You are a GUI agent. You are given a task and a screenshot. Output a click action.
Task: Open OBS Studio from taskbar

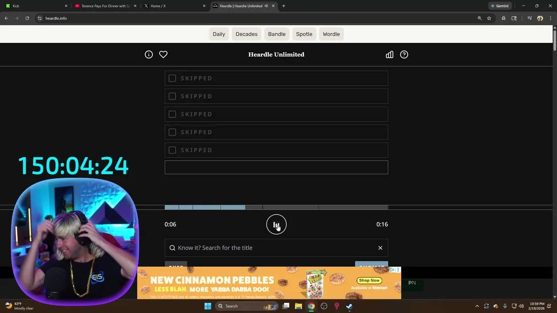click(324, 306)
